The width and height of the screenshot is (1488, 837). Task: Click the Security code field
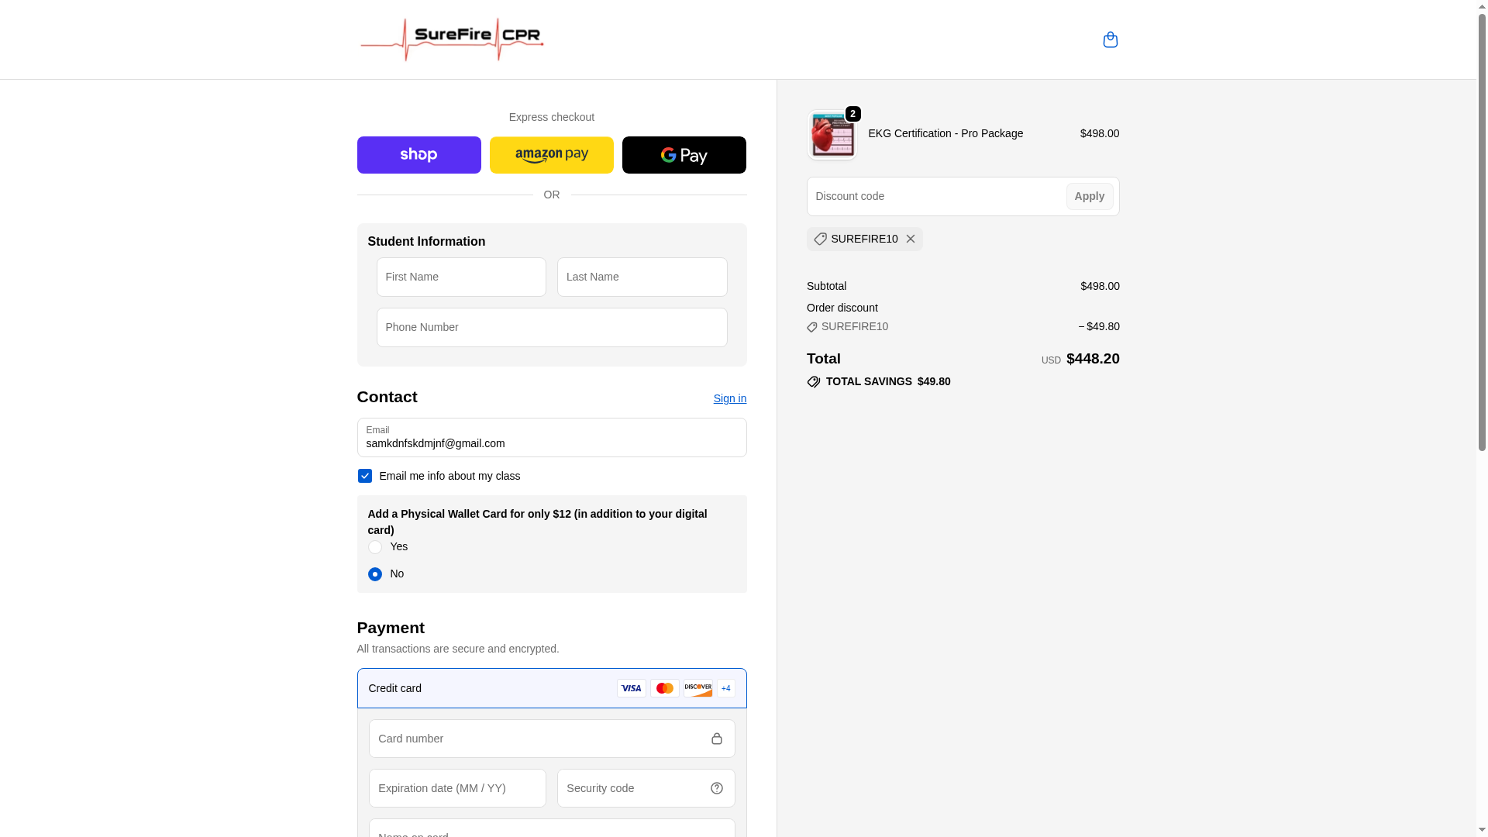coord(646,788)
